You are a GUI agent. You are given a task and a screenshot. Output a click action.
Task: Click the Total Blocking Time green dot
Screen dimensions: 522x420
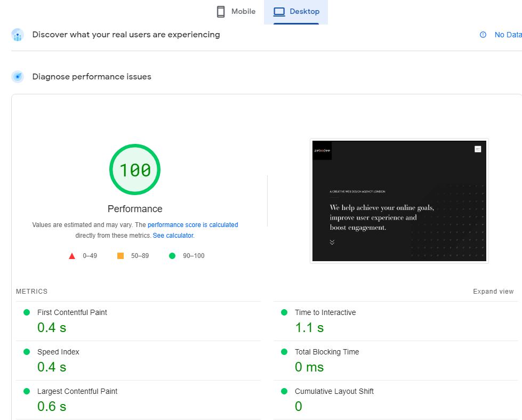coord(284,352)
